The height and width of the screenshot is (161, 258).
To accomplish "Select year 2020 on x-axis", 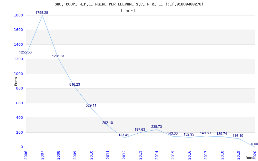I will pyautogui.click(x=255, y=155).
